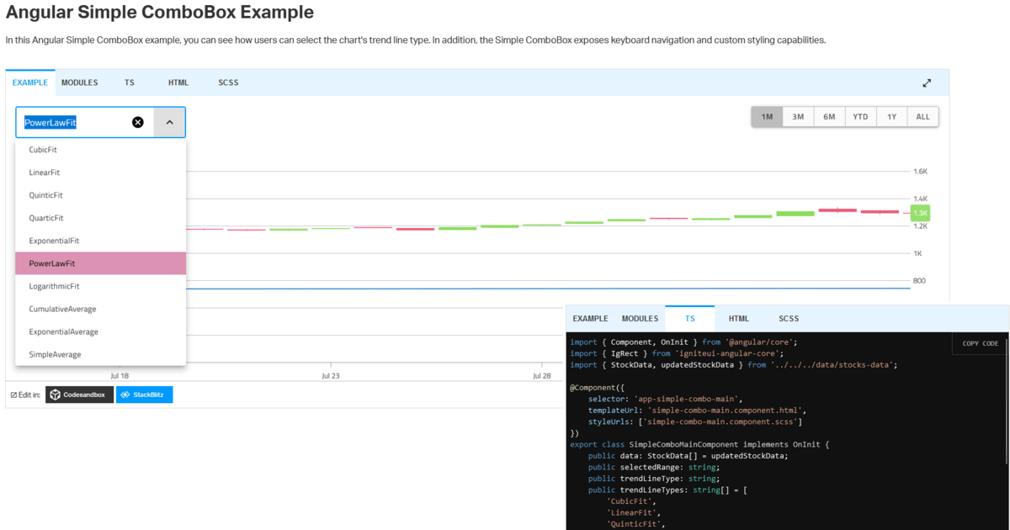Expand the example to fullscreen view

tap(927, 82)
